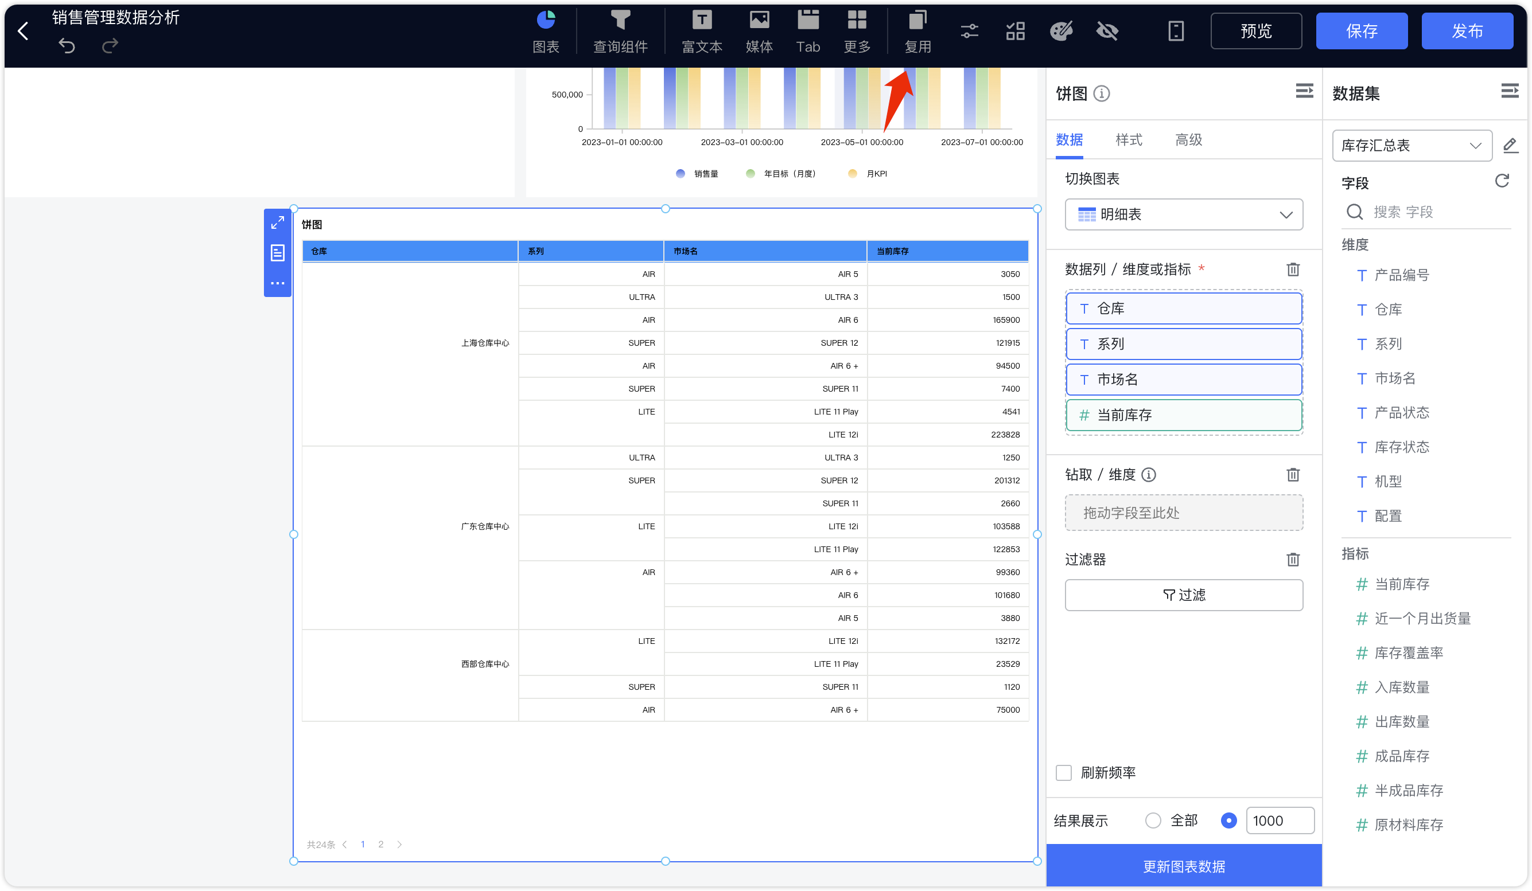Edit the dataset with the pencil icon
Viewport: 1532px width, 891px height.
tap(1510, 145)
